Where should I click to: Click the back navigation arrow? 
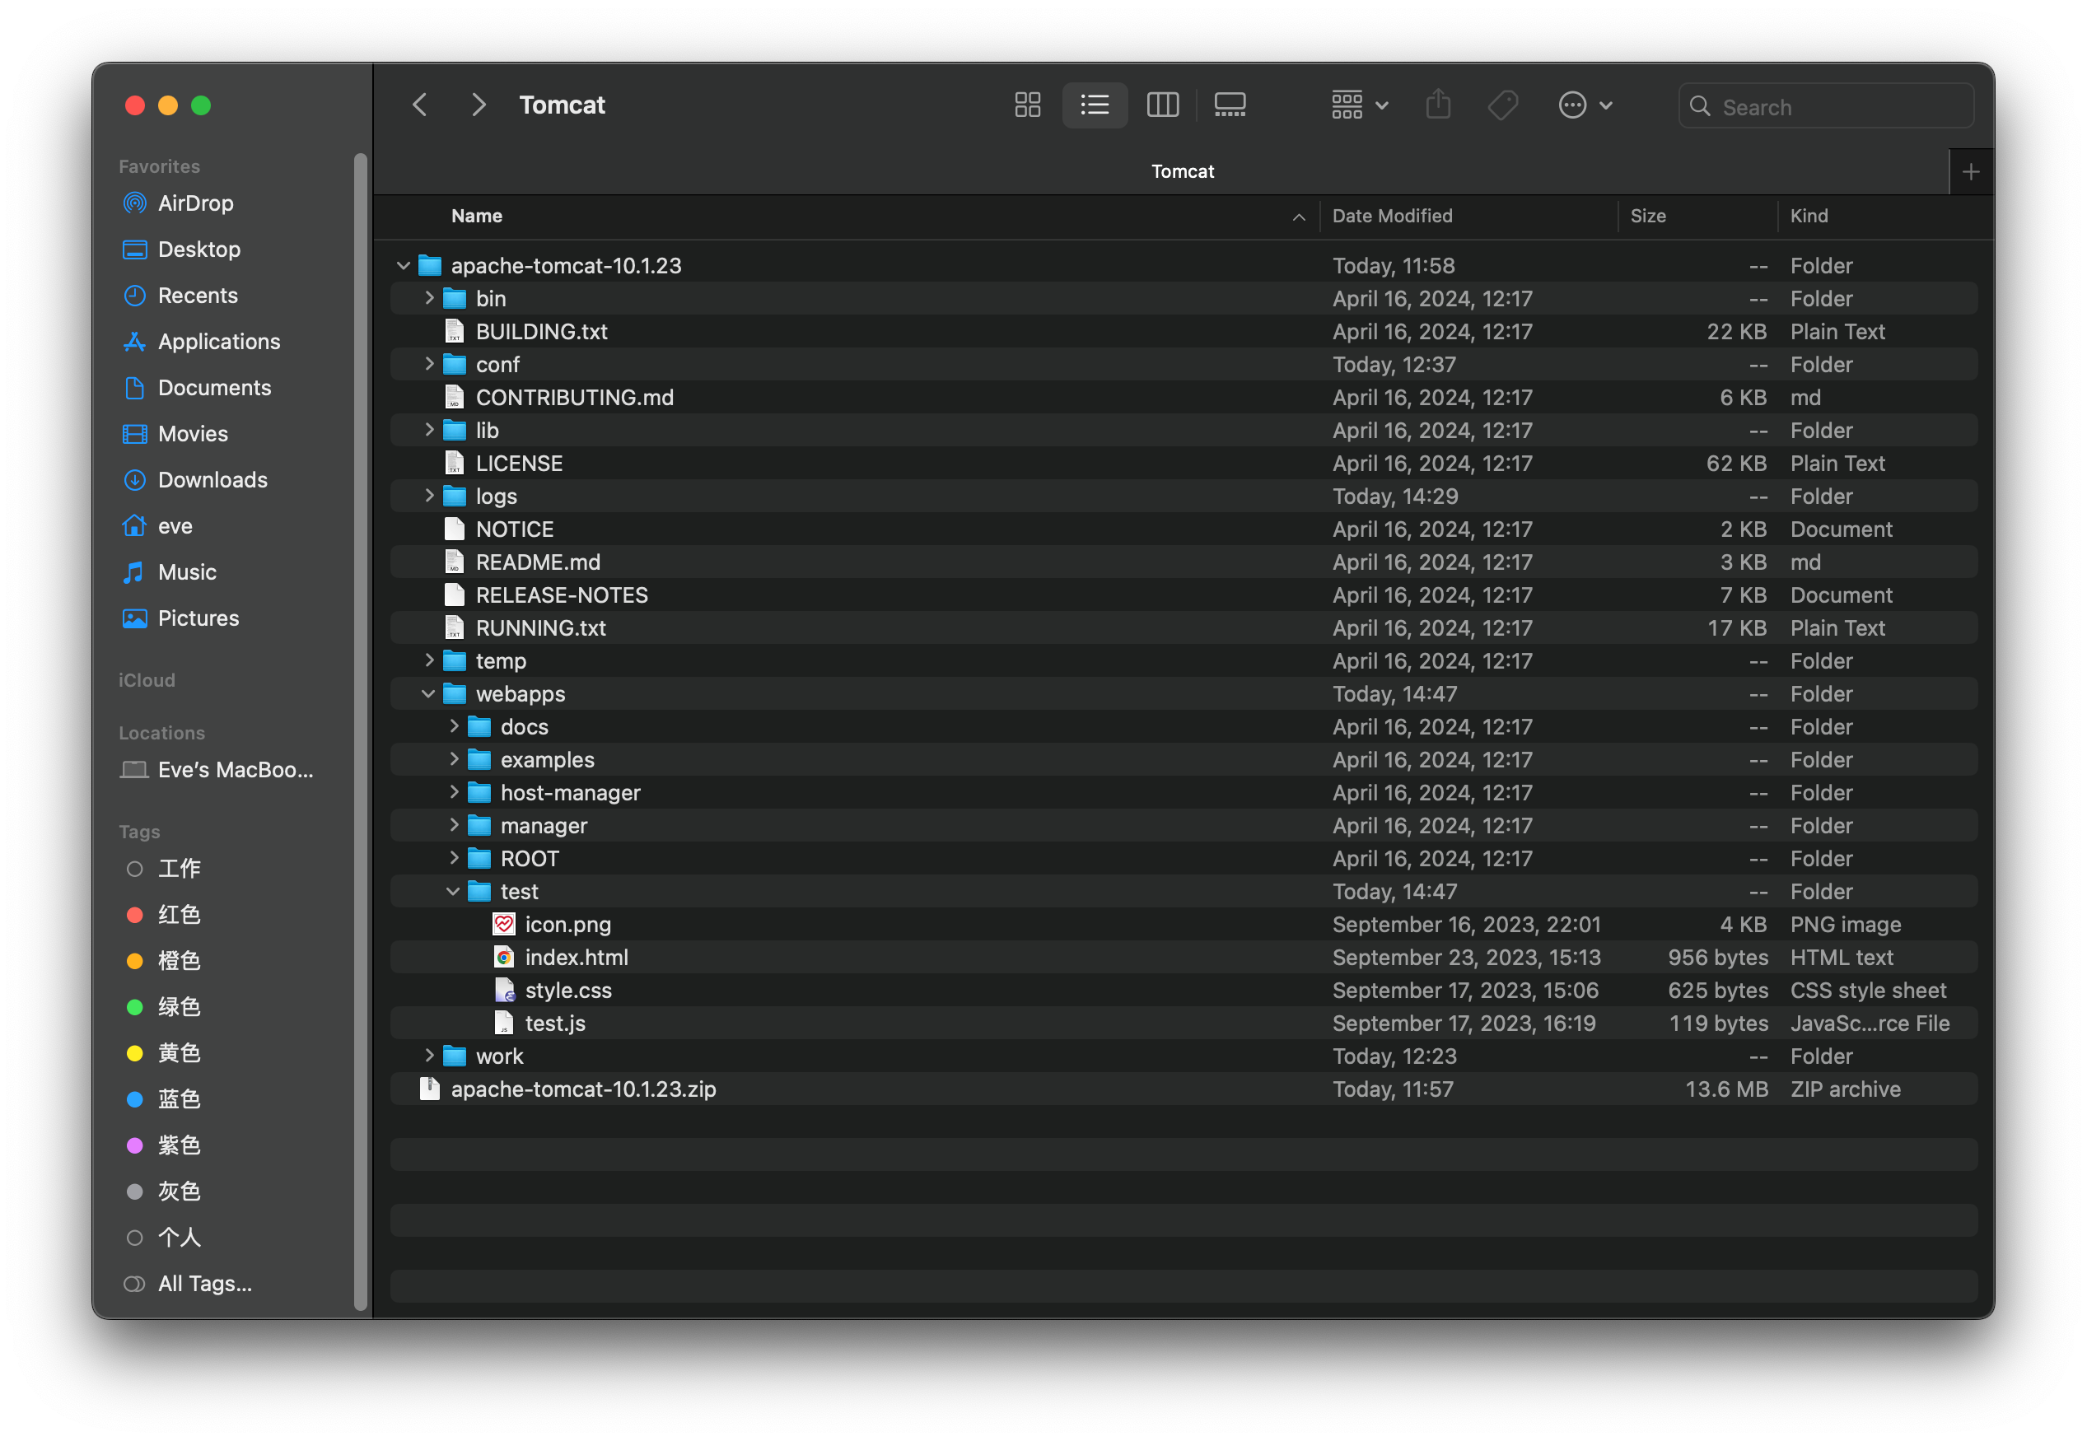click(420, 105)
